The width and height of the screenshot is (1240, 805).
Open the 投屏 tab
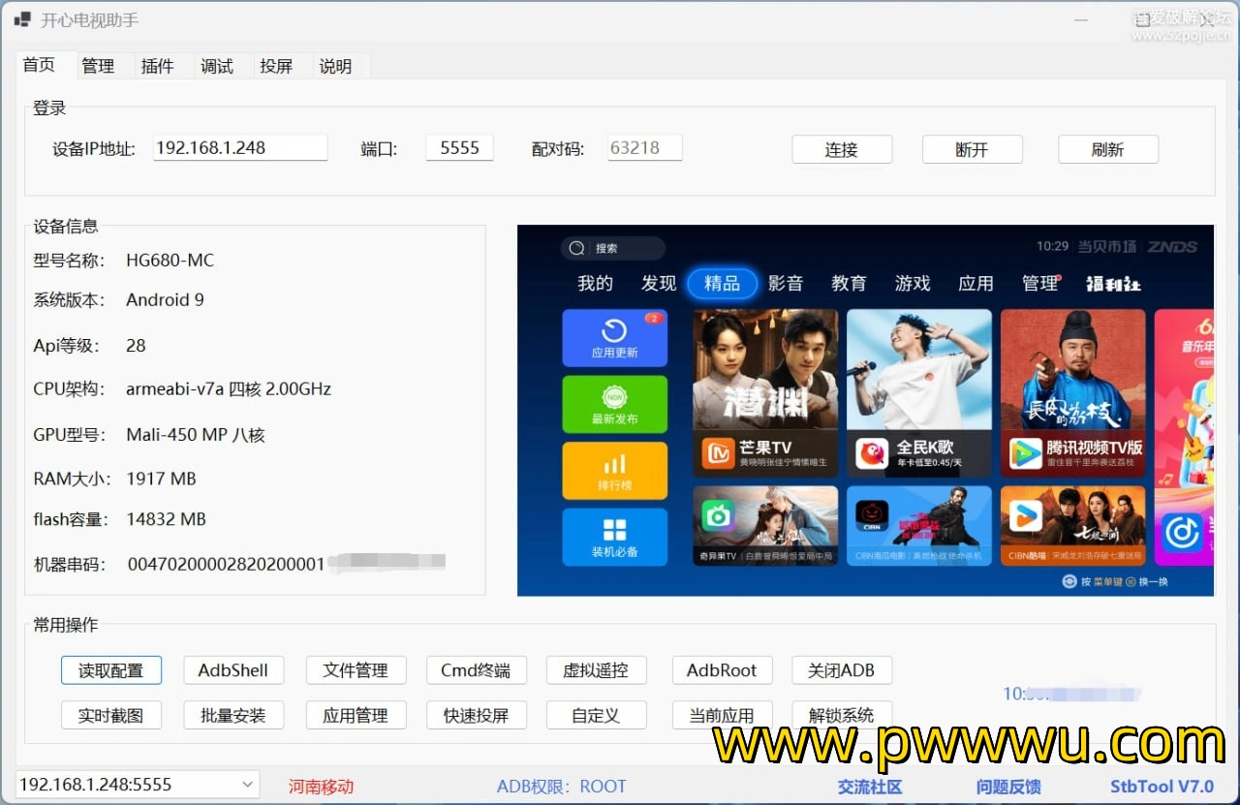pos(276,66)
